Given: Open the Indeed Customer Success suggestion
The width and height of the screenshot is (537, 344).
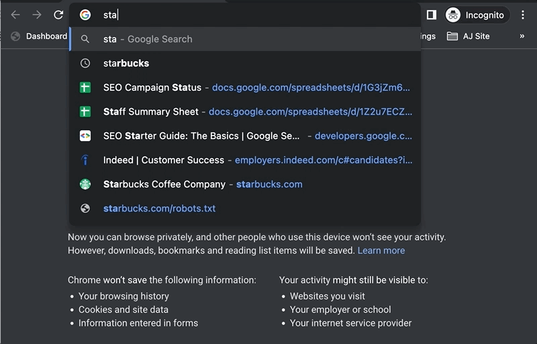Looking at the screenshot, I should point(245,160).
